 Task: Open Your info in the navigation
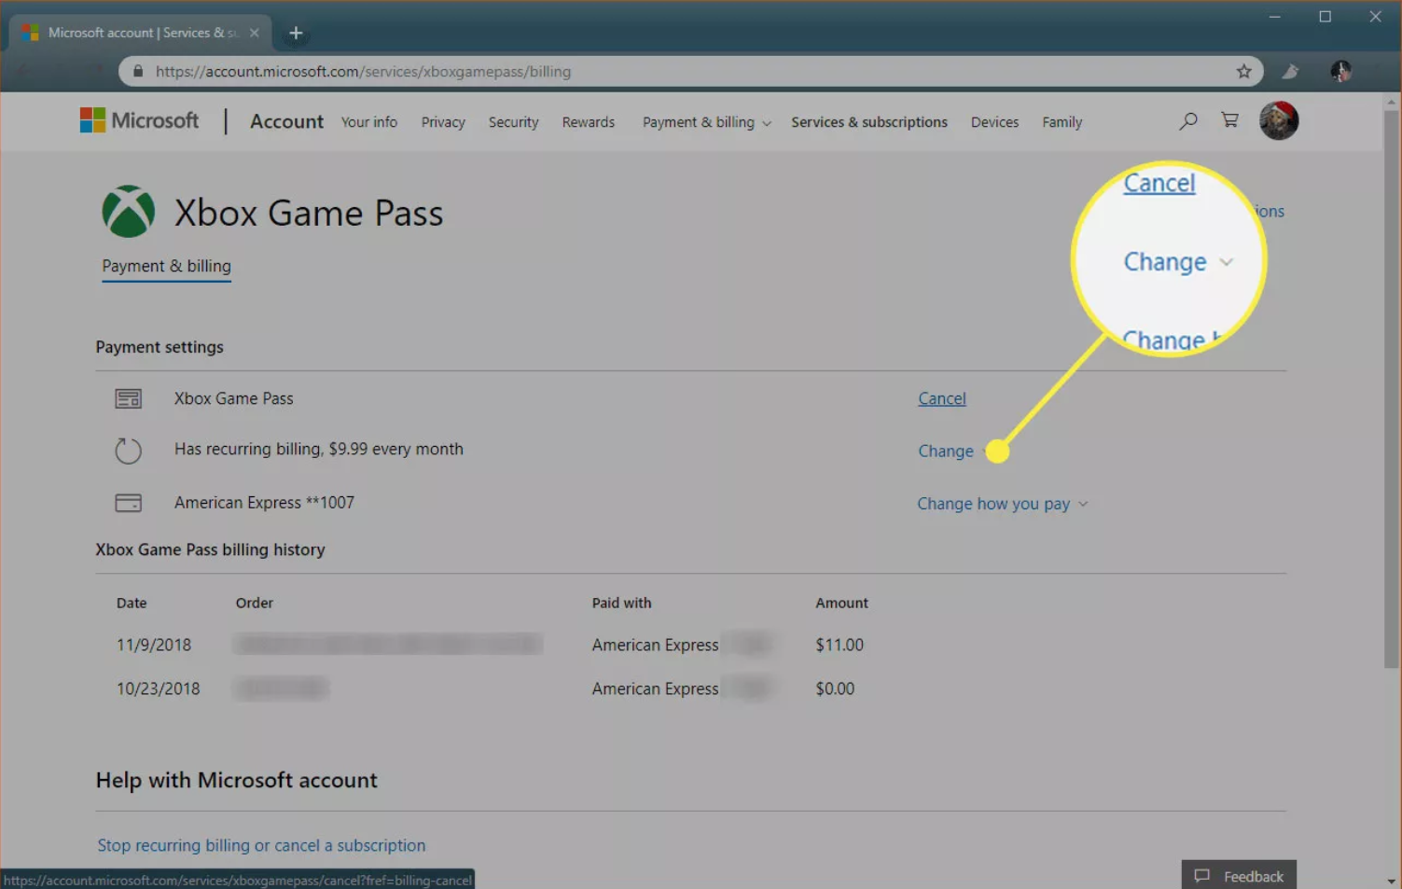coord(369,122)
